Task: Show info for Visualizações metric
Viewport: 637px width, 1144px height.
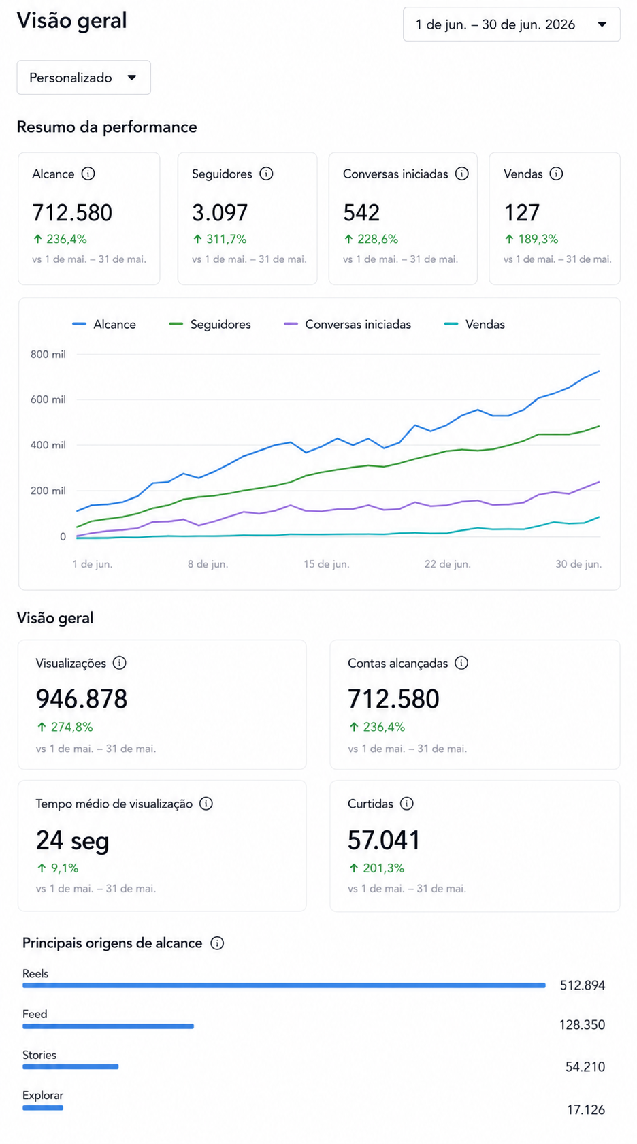Action: coord(120,663)
